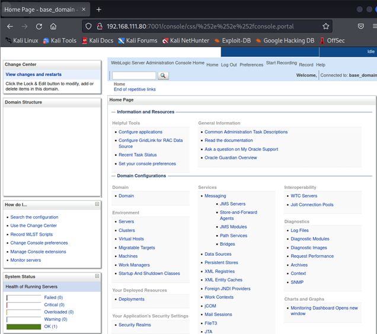Open JMS Servers under Messaging
This screenshot has height=334, width=377.
click(x=232, y=204)
